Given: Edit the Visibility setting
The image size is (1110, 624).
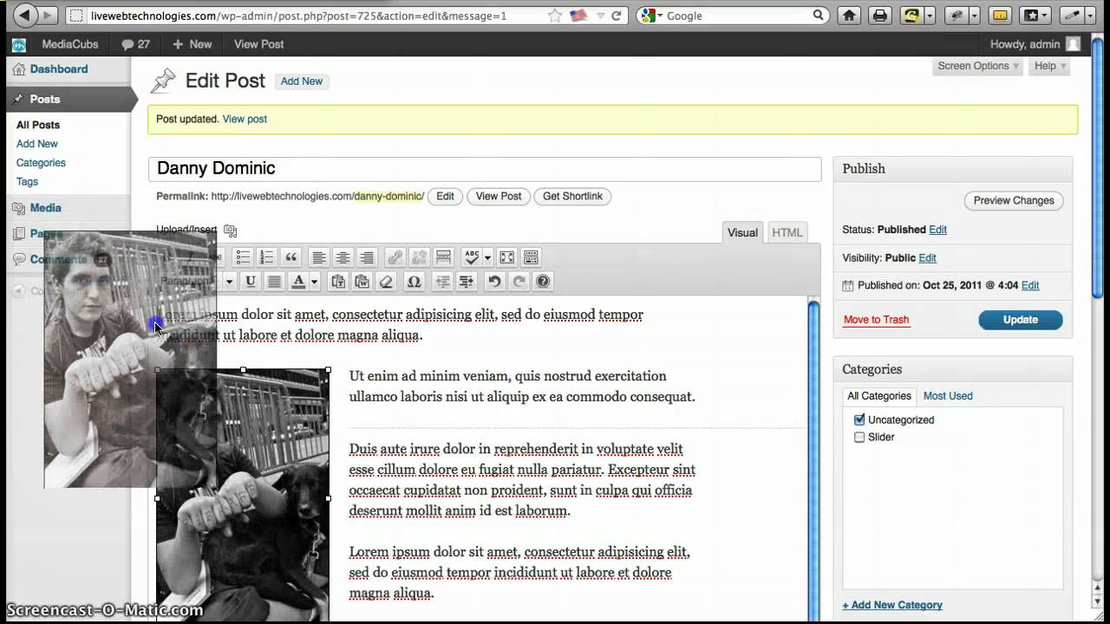Looking at the screenshot, I should point(928,258).
